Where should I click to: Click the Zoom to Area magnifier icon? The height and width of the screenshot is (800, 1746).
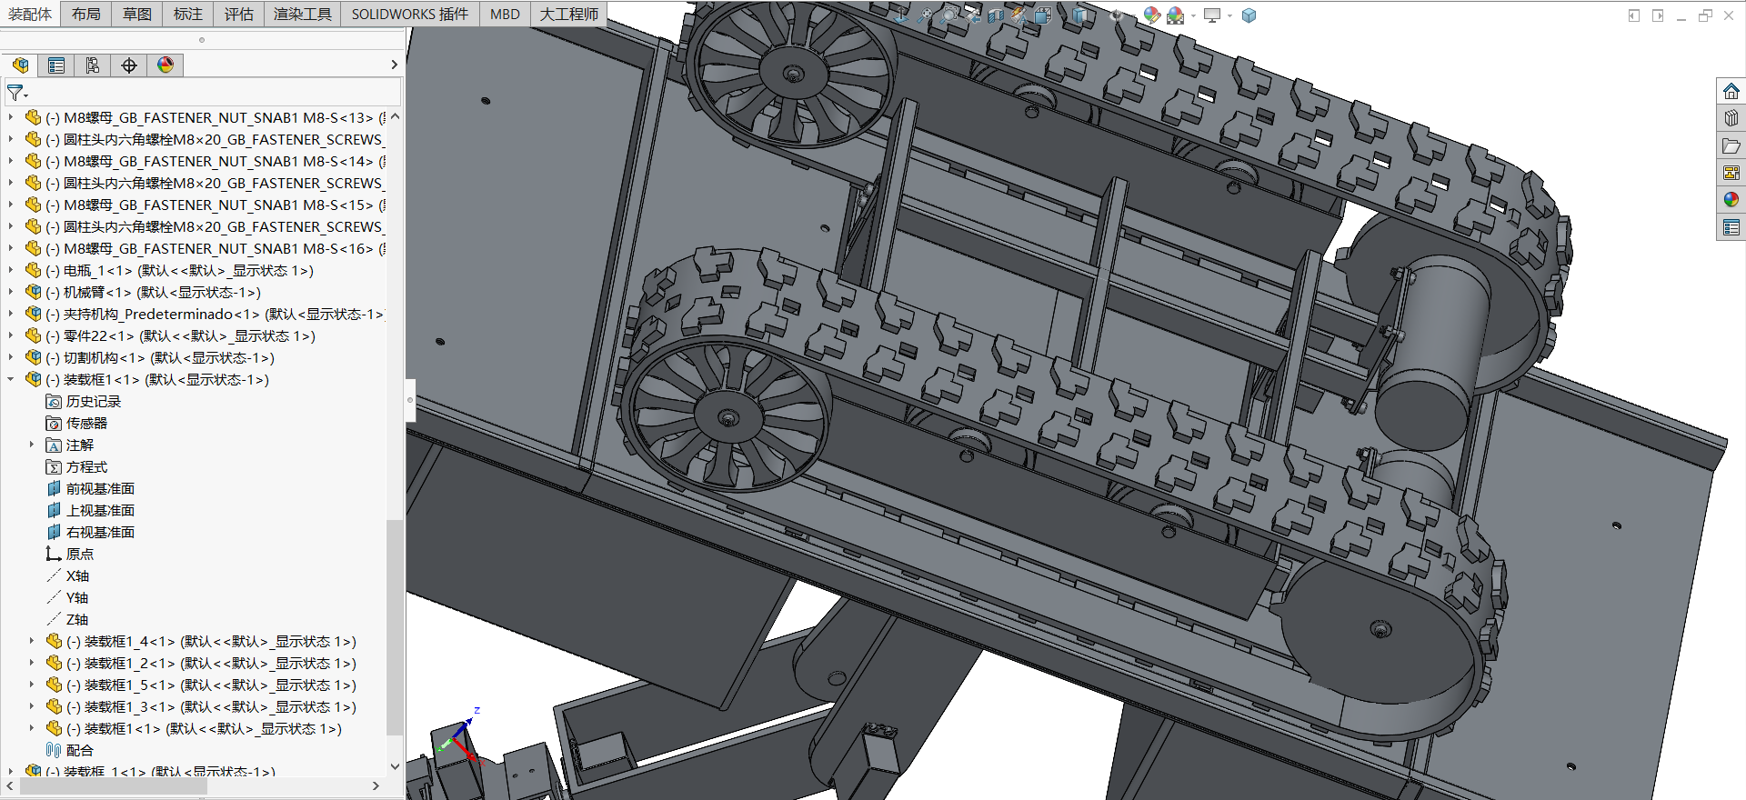click(x=949, y=15)
